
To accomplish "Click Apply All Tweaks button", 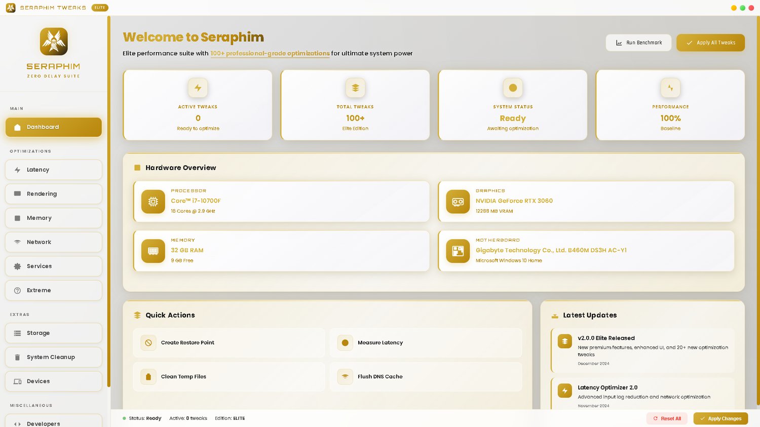I will tap(710, 43).
